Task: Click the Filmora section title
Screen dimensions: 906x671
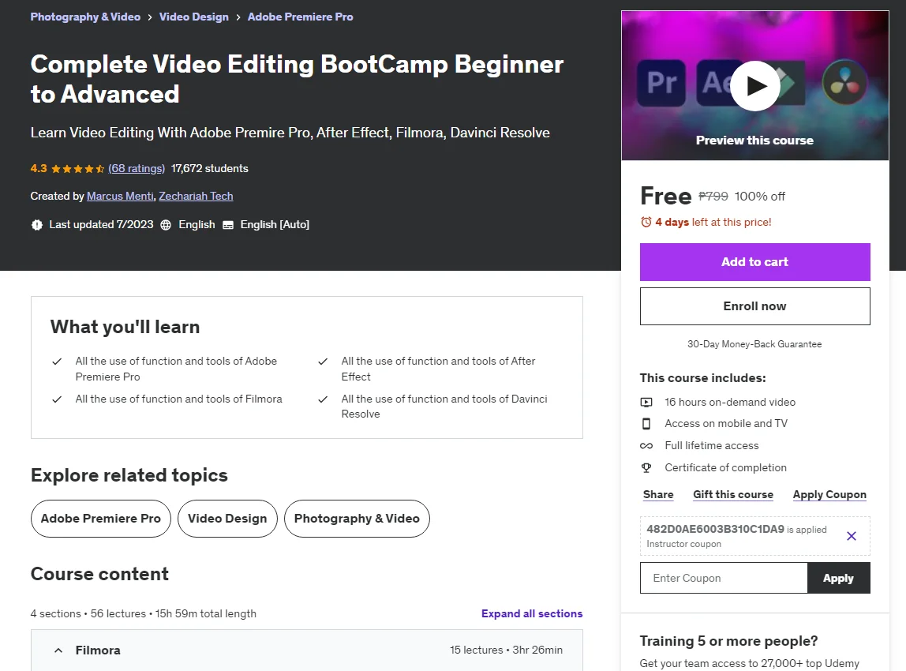Action: (98, 650)
